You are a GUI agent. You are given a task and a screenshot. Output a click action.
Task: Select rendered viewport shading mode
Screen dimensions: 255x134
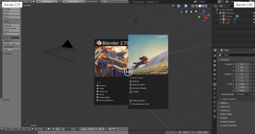click(x=206, y=6)
